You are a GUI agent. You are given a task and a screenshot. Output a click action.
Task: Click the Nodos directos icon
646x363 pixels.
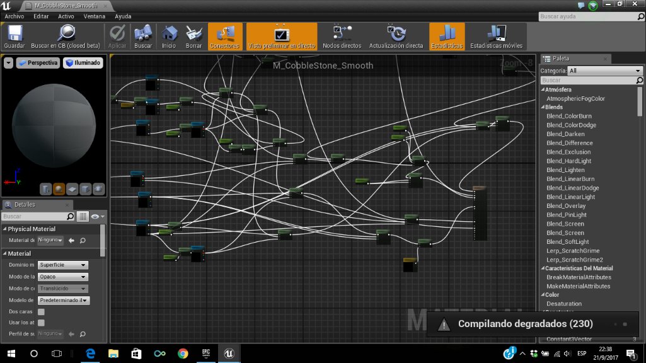pyautogui.click(x=342, y=37)
